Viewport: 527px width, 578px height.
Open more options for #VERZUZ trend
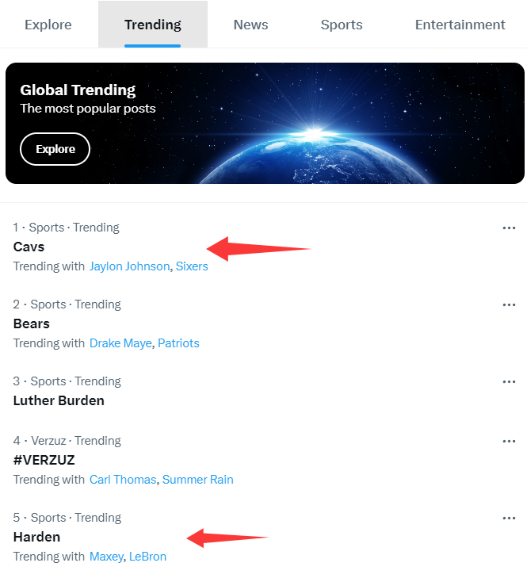pyautogui.click(x=509, y=442)
